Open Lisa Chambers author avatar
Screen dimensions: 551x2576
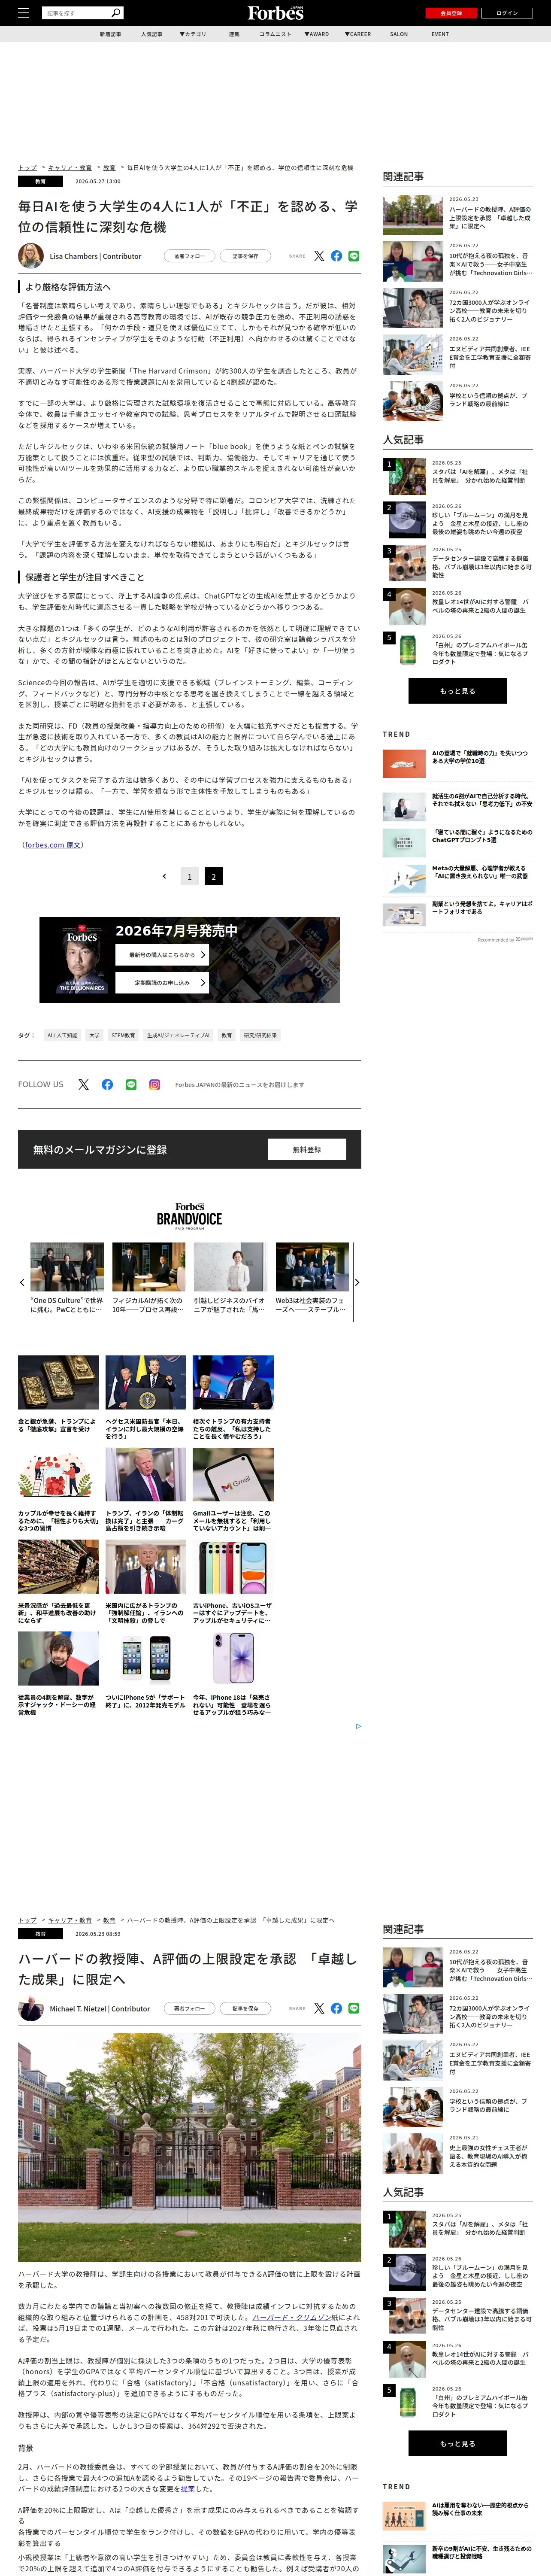tap(31, 256)
